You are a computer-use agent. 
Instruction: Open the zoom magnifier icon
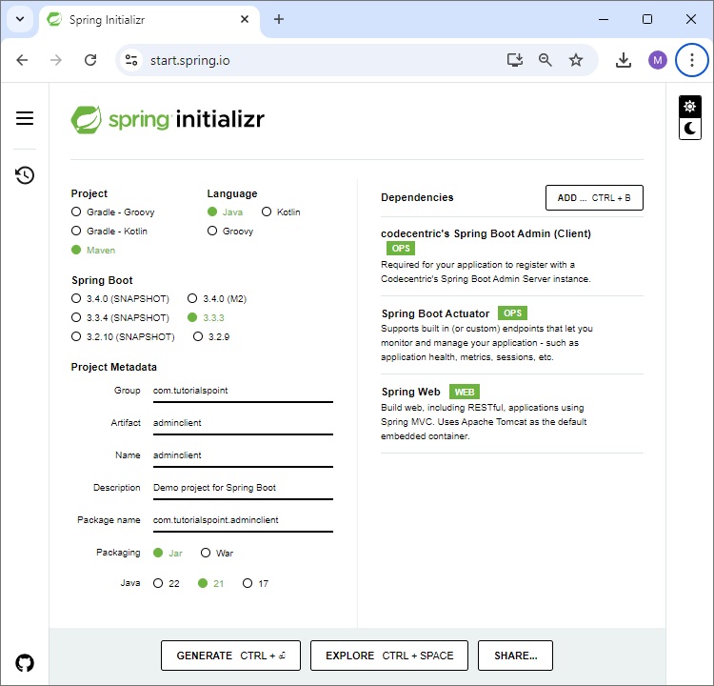pos(545,60)
